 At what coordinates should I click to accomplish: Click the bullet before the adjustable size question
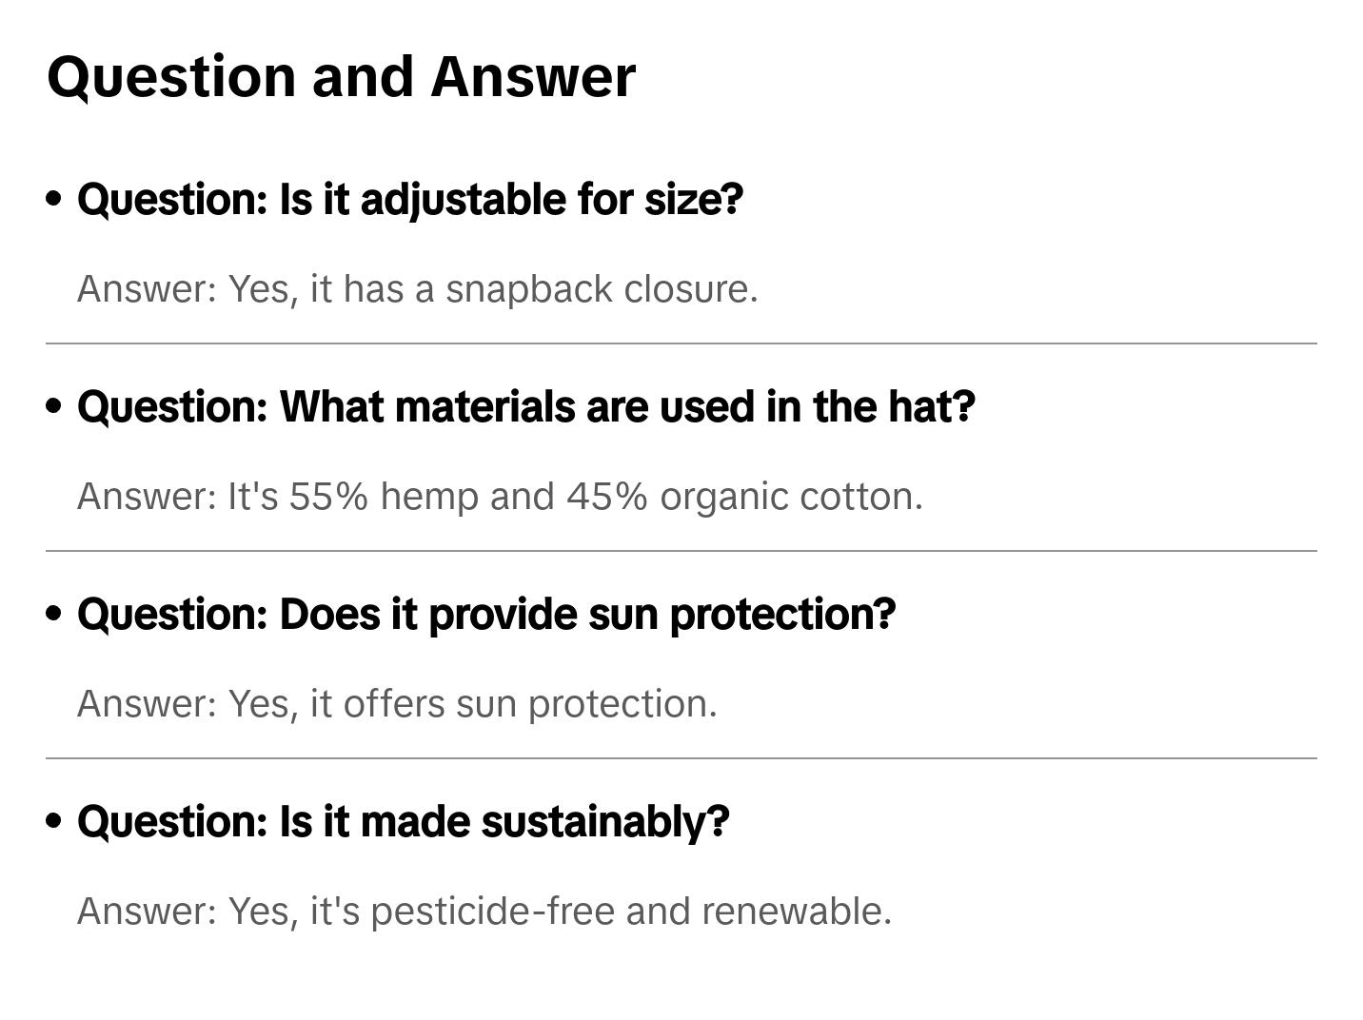(x=54, y=199)
